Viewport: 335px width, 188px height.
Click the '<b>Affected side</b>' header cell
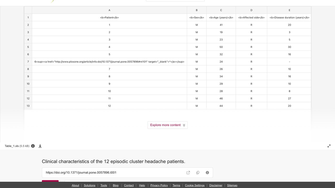click(x=251, y=17)
